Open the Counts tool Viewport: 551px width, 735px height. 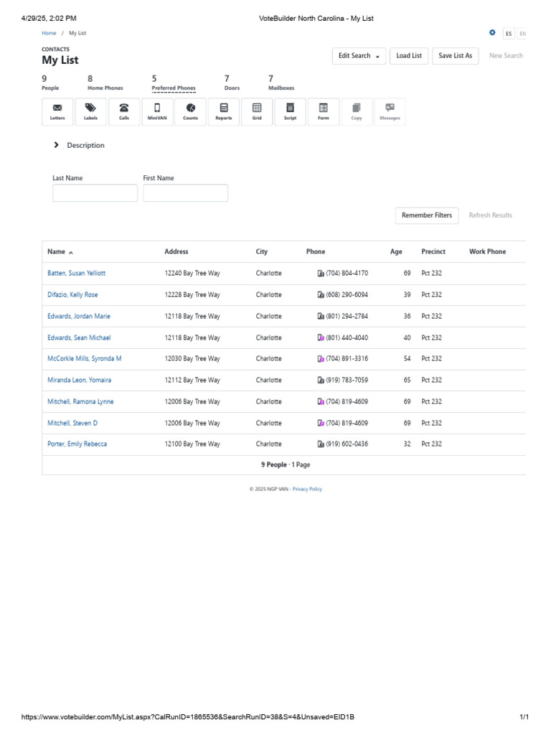[x=190, y=112]
